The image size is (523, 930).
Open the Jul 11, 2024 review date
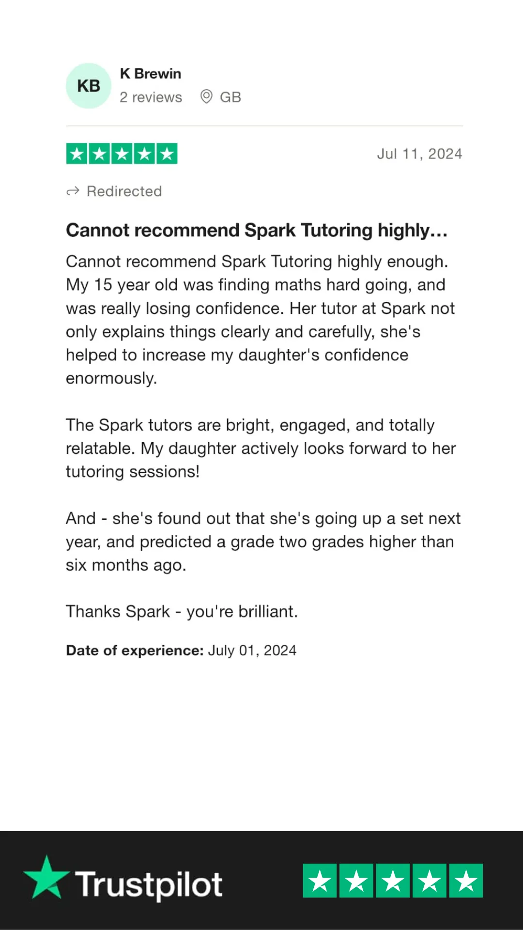pyautogui.click(x=420, y=154)
